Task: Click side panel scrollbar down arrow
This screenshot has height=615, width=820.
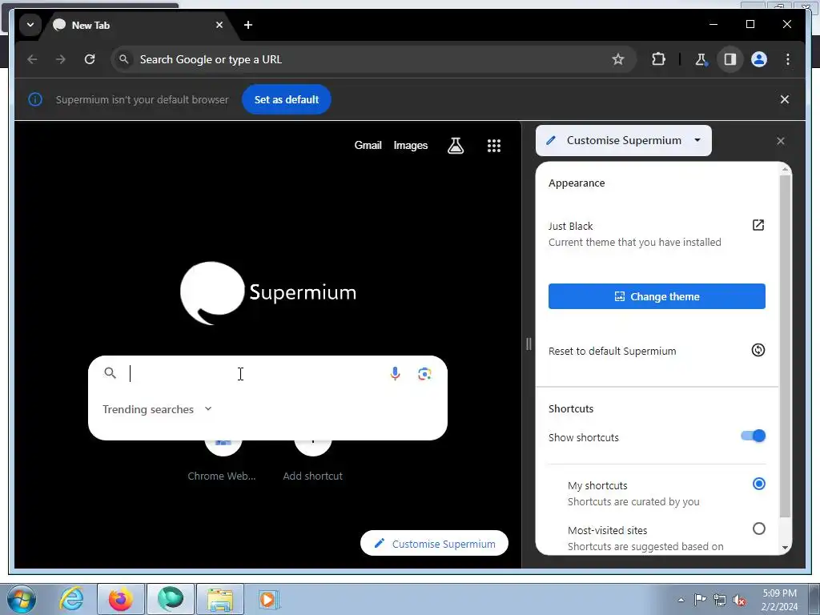Action: pyautogui.click(x=785, y=548)
